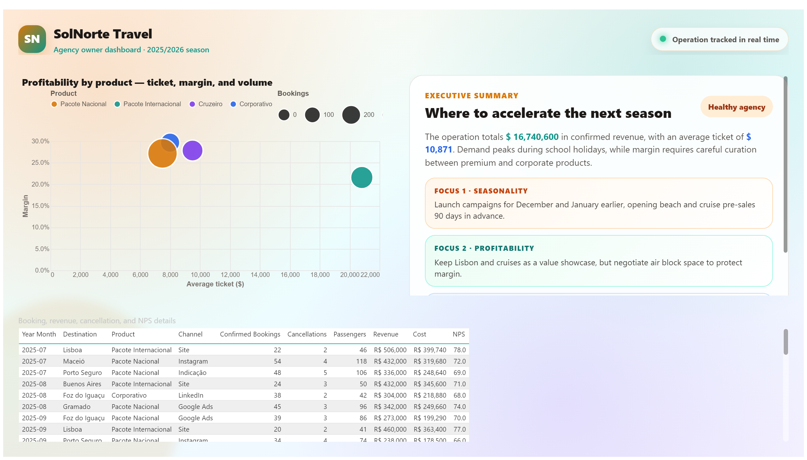Toggle Pacote Internacional legend entry
The image size is (807, 460).
point(148,104)
